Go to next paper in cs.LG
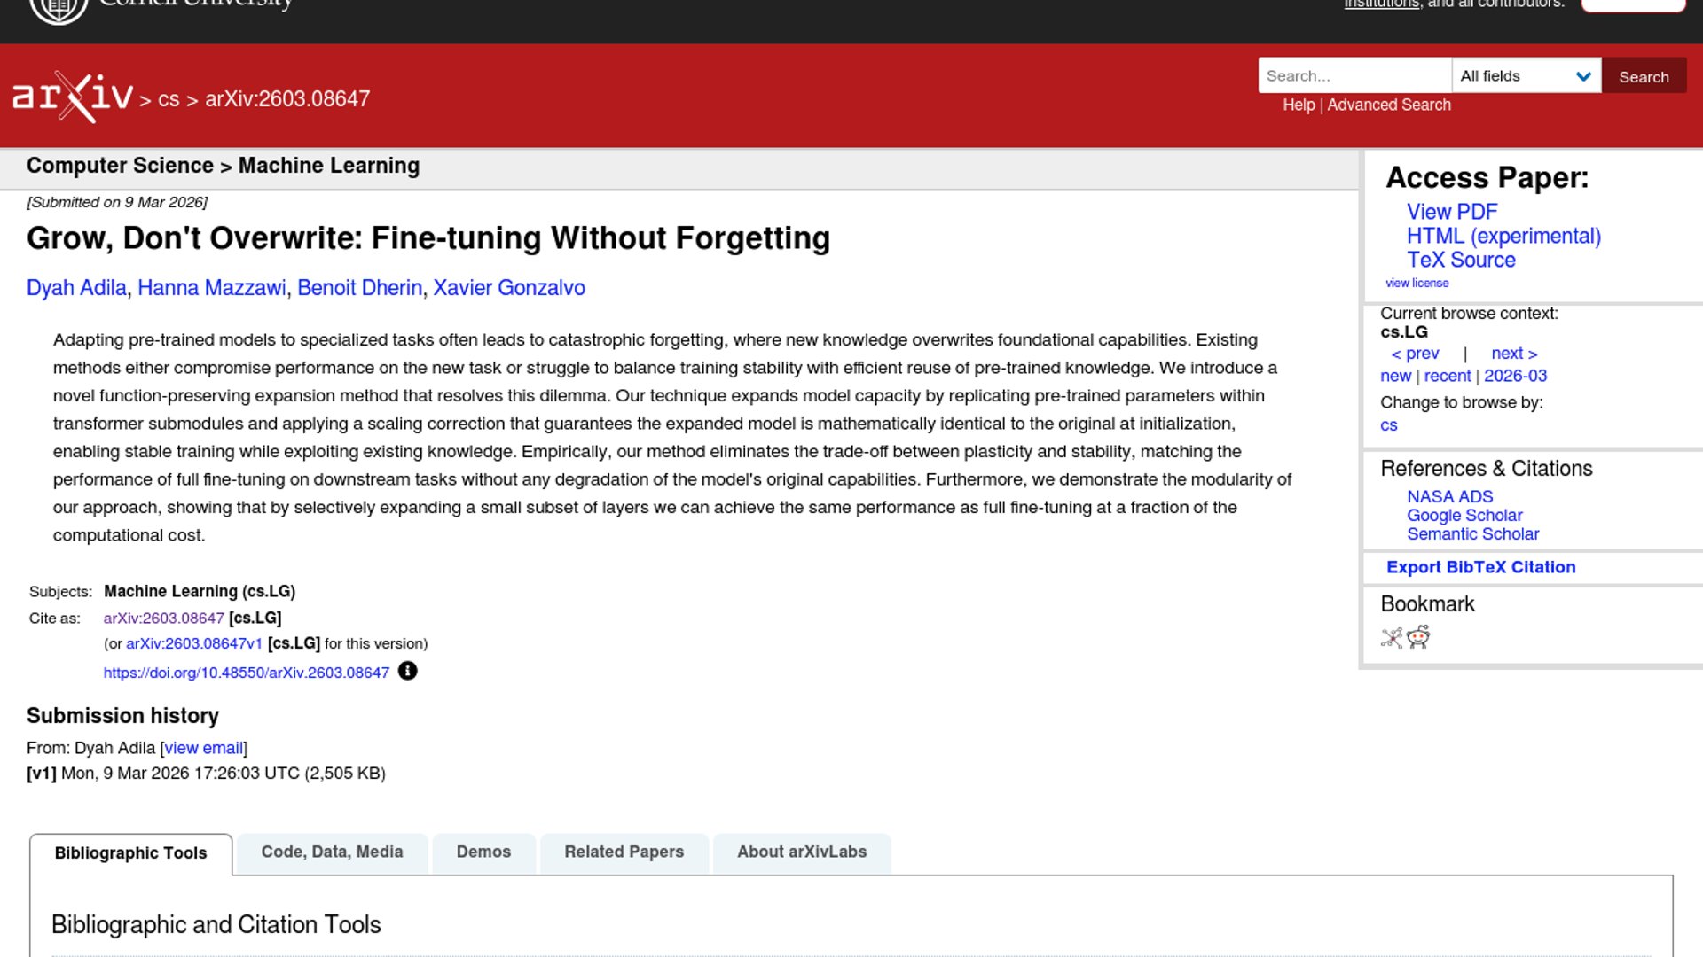This screenshot has width=1703, height=957. click(1513, 354)
